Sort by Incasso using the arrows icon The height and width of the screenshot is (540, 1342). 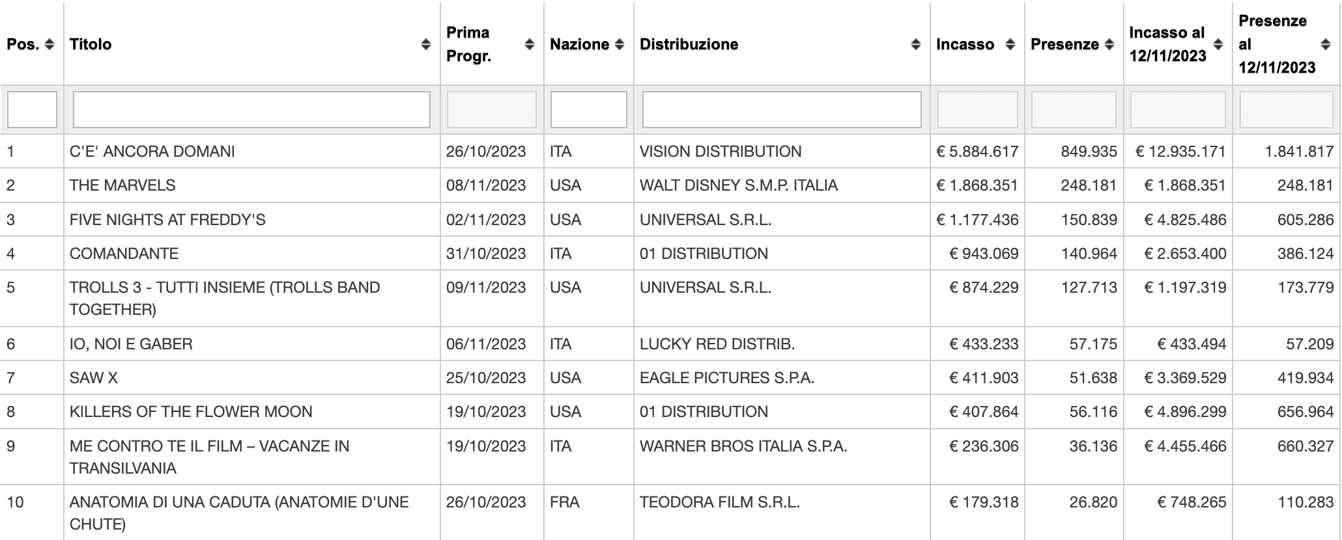1010,44
